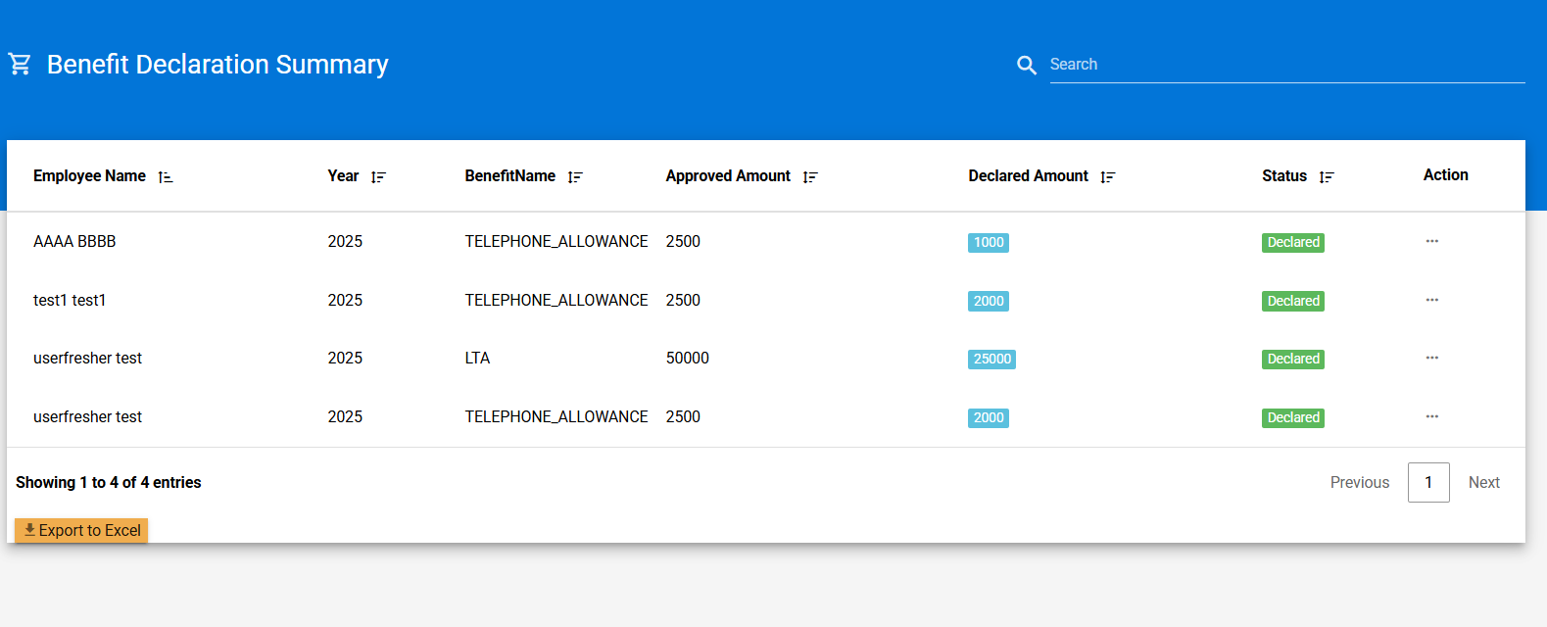The image size is (1547, 627).
Task: Focus the Search input field
Action: 1285,65
